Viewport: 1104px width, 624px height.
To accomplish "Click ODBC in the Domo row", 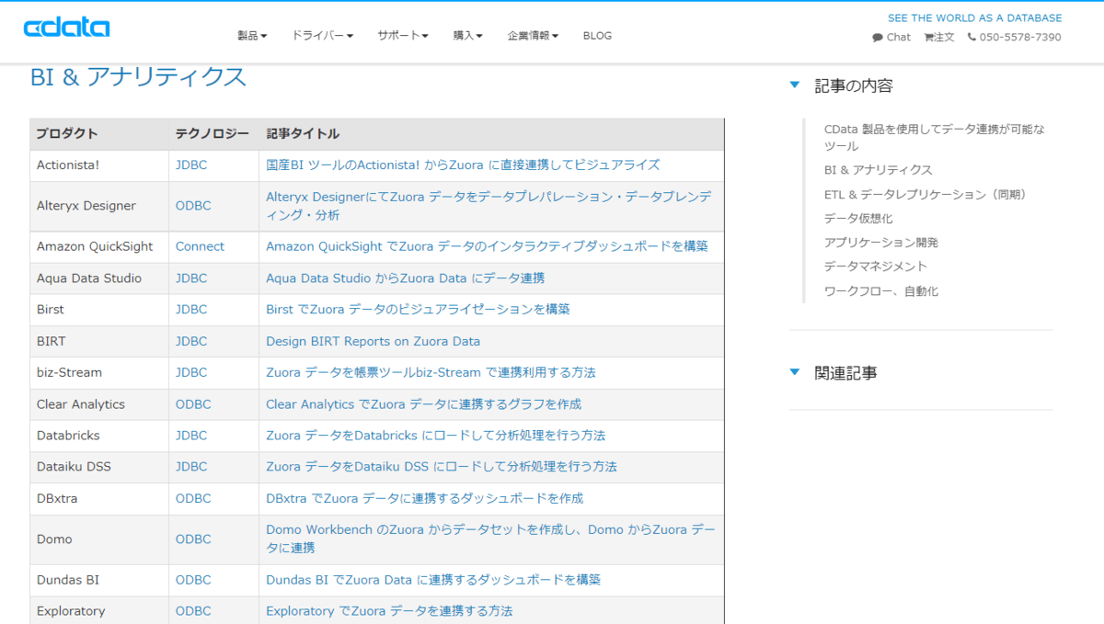I will [193, 539].
